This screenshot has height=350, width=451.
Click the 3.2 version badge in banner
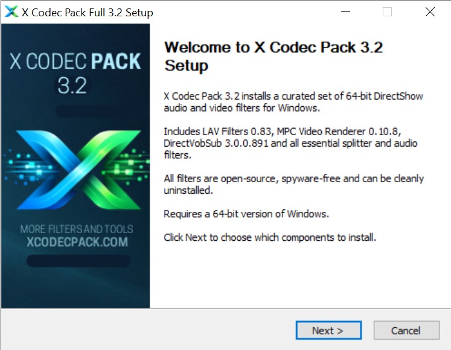coord(72,86)
